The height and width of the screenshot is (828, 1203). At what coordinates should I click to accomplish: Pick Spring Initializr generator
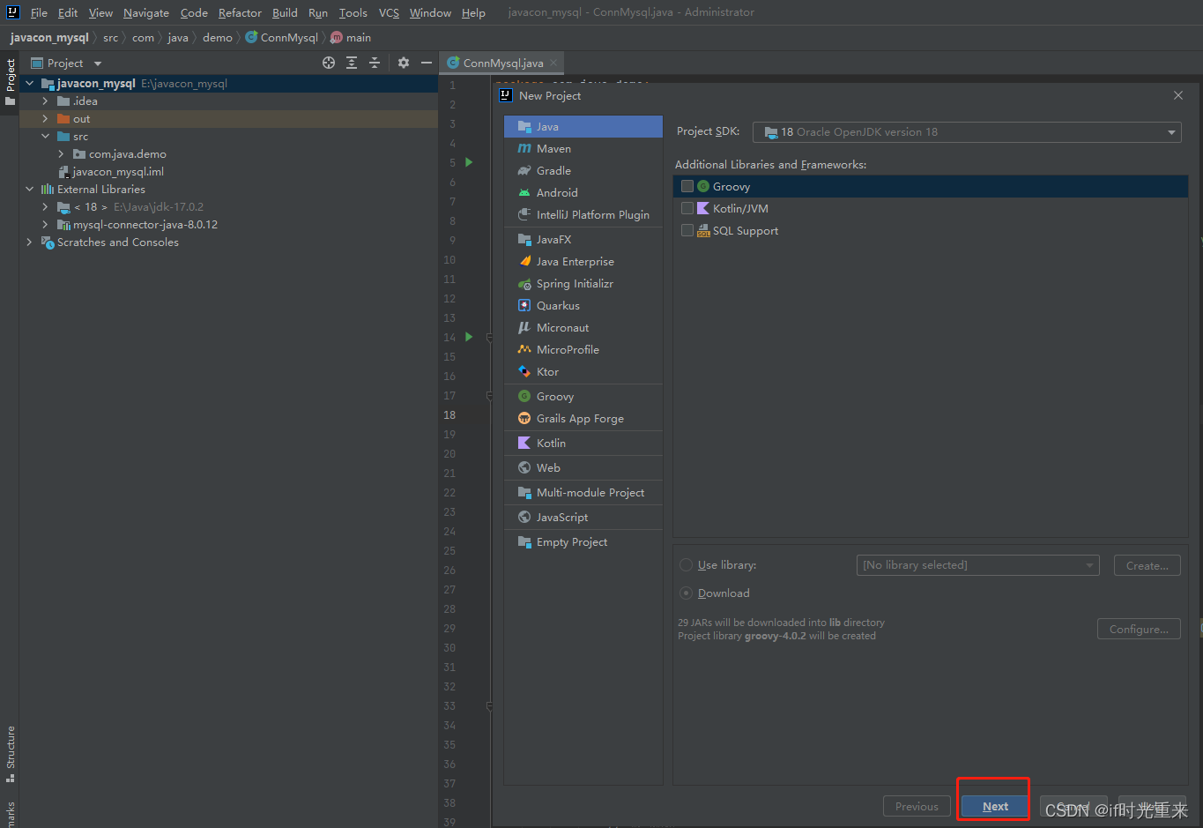(x=583, y=284)
